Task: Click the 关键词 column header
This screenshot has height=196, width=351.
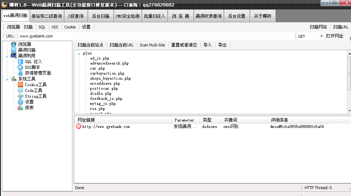Action: [244, 120]
